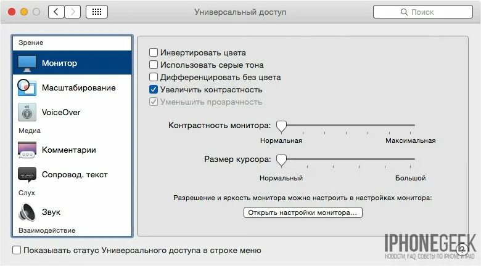Click the Большой cursor size label
The height and width of the screenshot is (266, 481).
[411, 178]
